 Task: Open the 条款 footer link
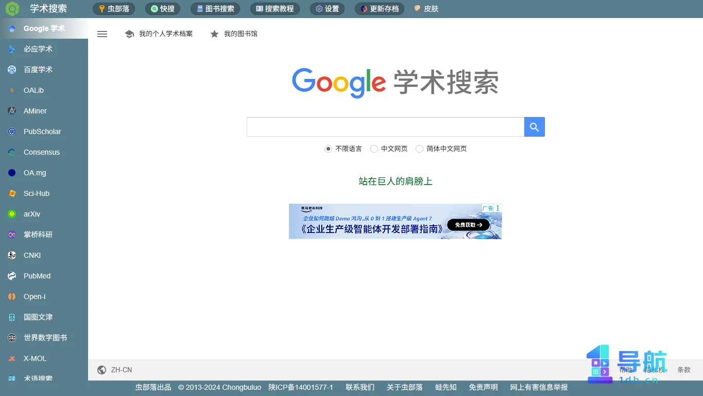684,370
